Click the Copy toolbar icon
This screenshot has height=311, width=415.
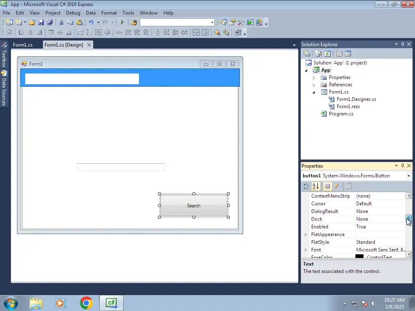[70, 23]
